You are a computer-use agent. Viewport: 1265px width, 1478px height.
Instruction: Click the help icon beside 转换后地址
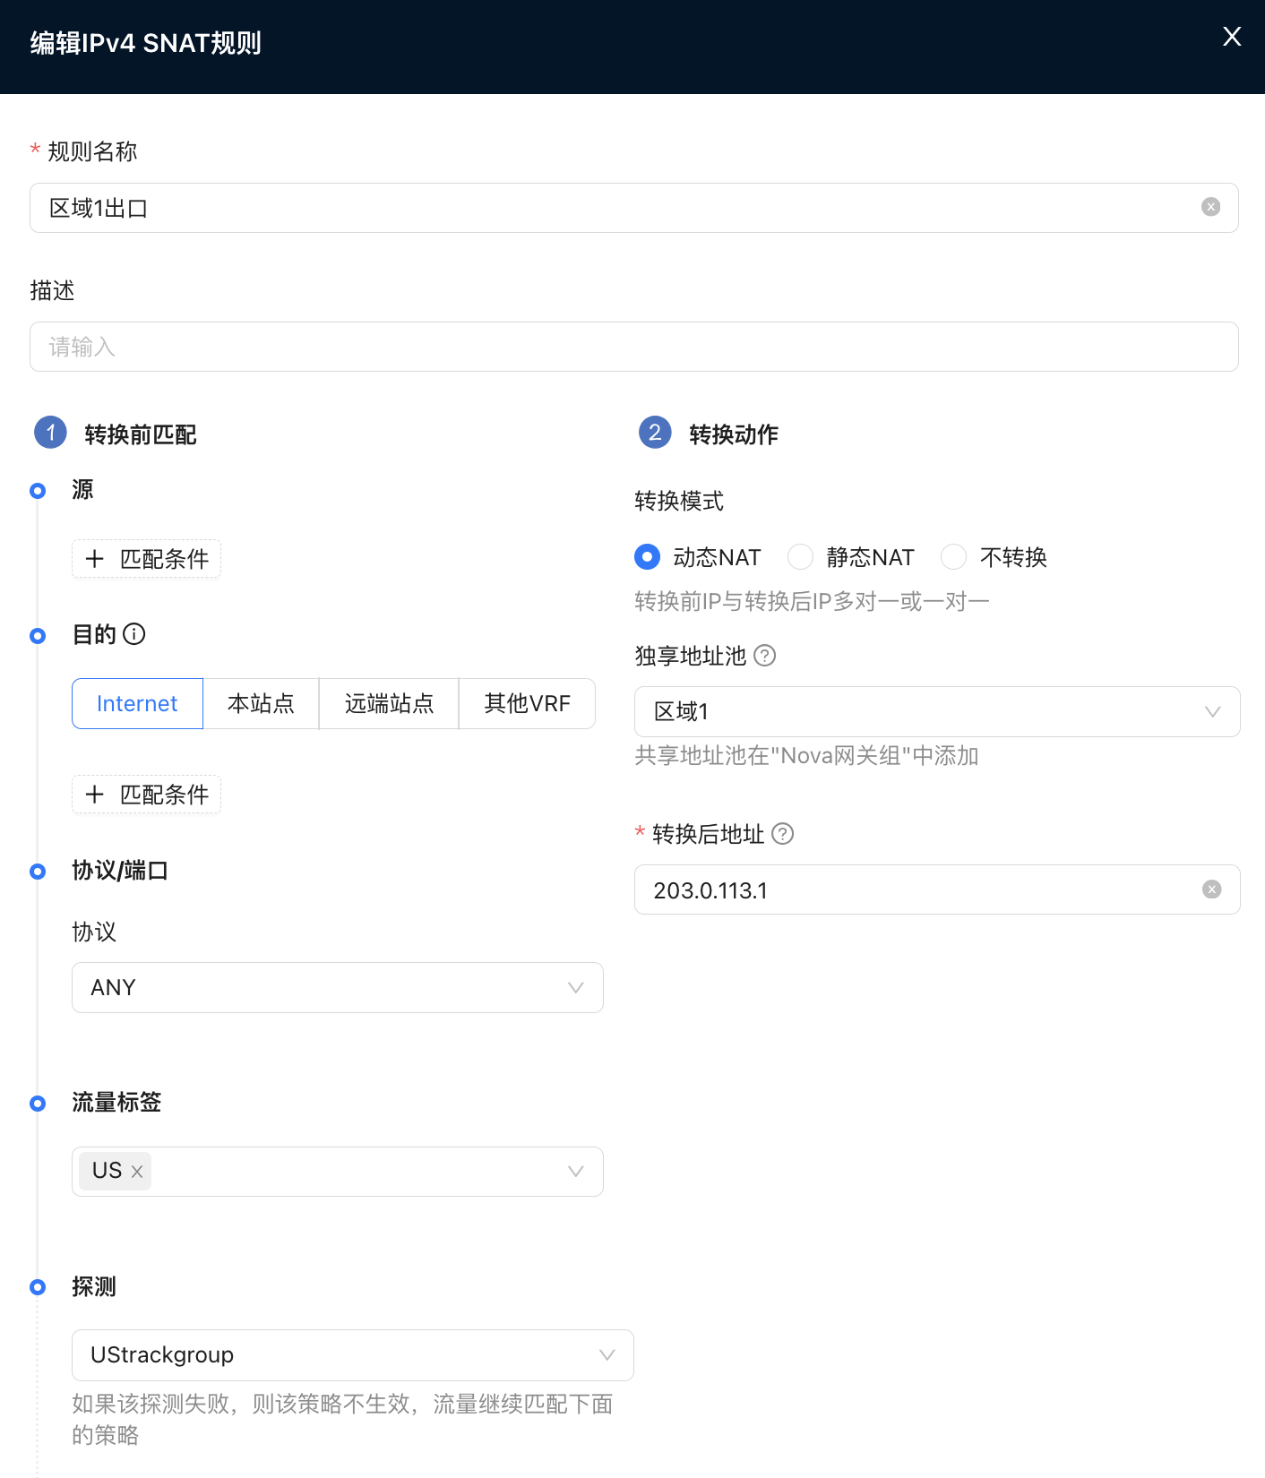pos(782,834)
